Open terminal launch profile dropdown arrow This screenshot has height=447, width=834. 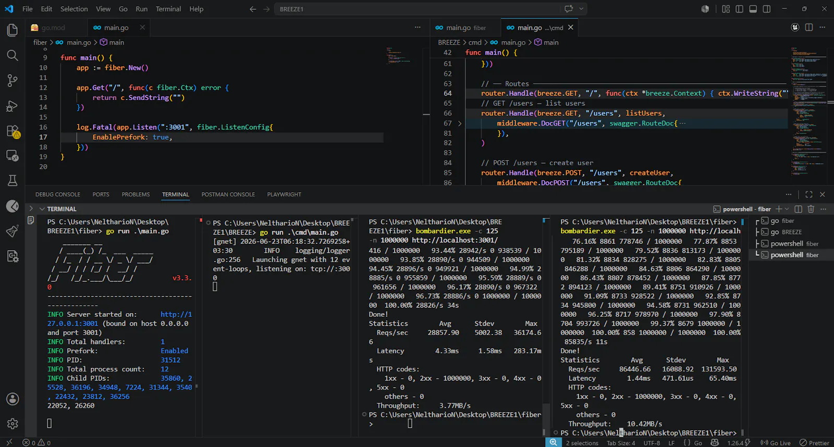(787, 209)
